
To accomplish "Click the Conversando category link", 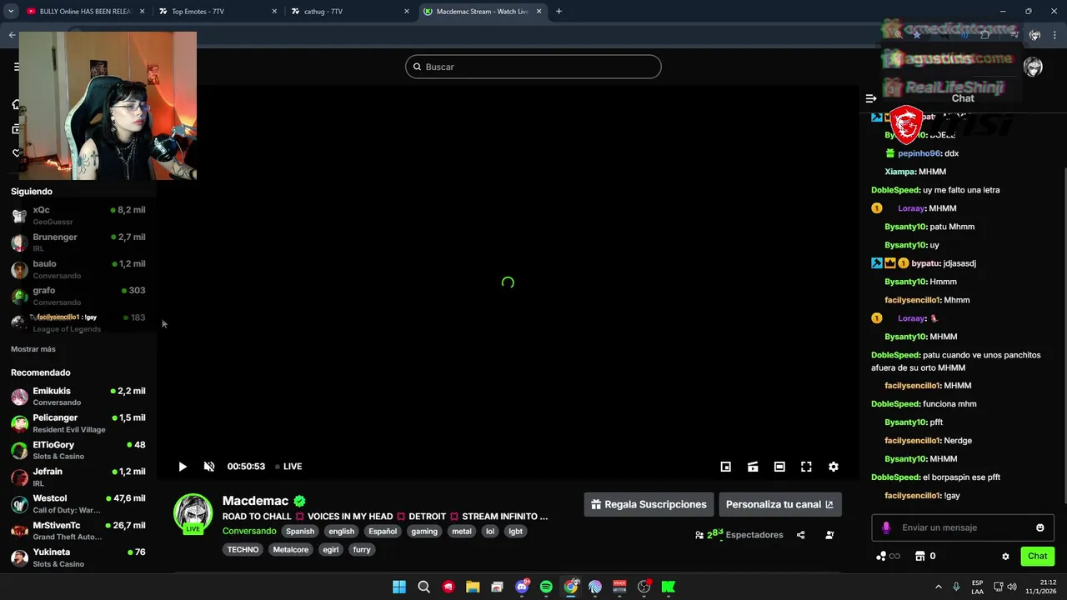I will tap(249, 531).
